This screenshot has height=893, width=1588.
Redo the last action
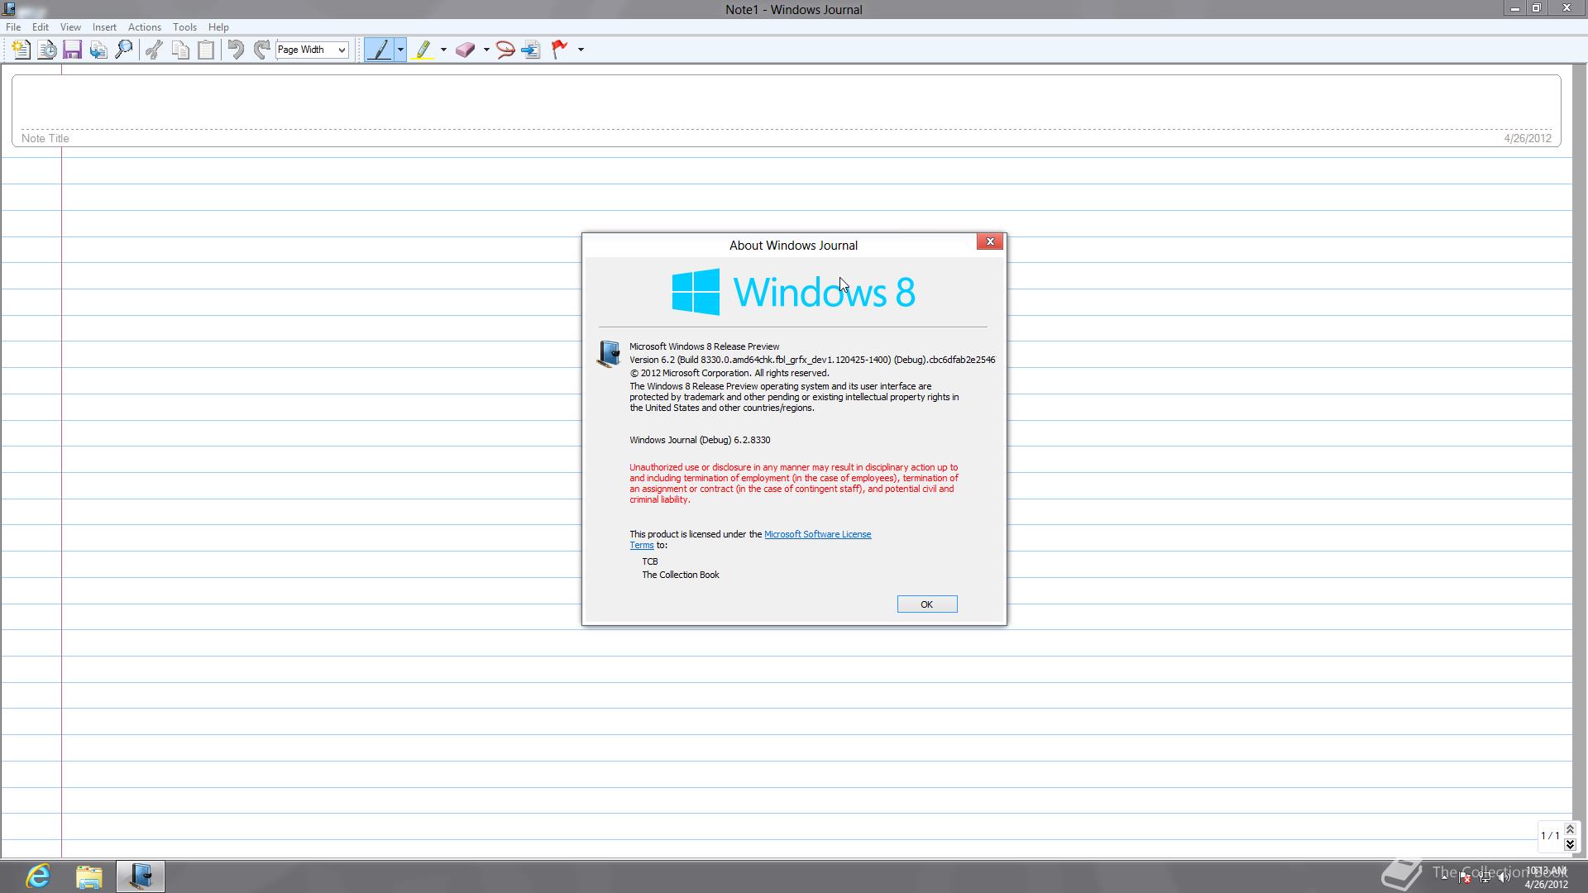[x=261, y=50]
